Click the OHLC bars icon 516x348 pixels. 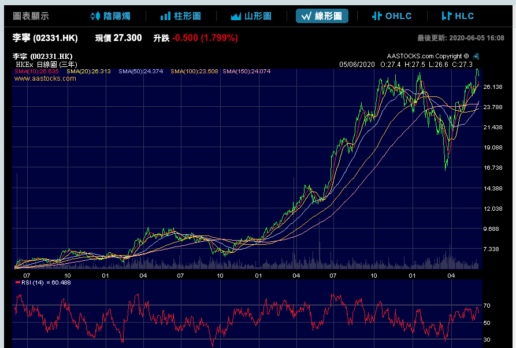click(x=377, y=16)
